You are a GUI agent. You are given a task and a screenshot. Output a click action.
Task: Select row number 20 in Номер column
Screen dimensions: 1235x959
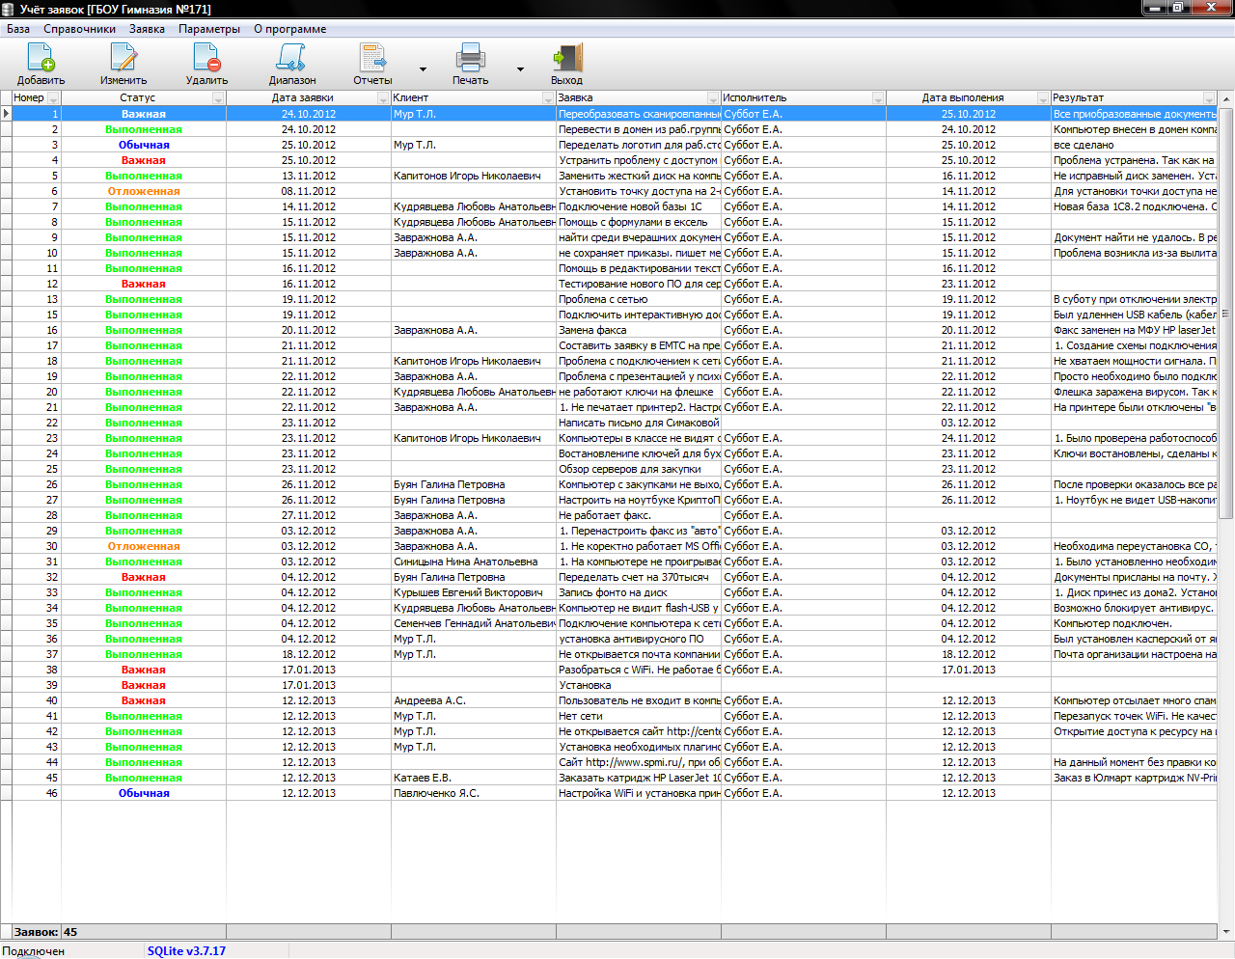(x=37, y=392)
